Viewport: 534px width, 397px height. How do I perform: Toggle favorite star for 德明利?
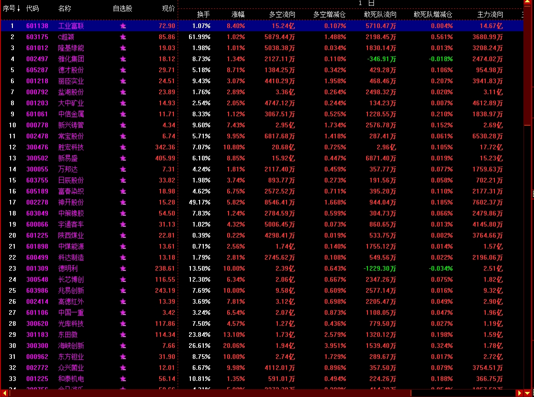click(123, 269)
